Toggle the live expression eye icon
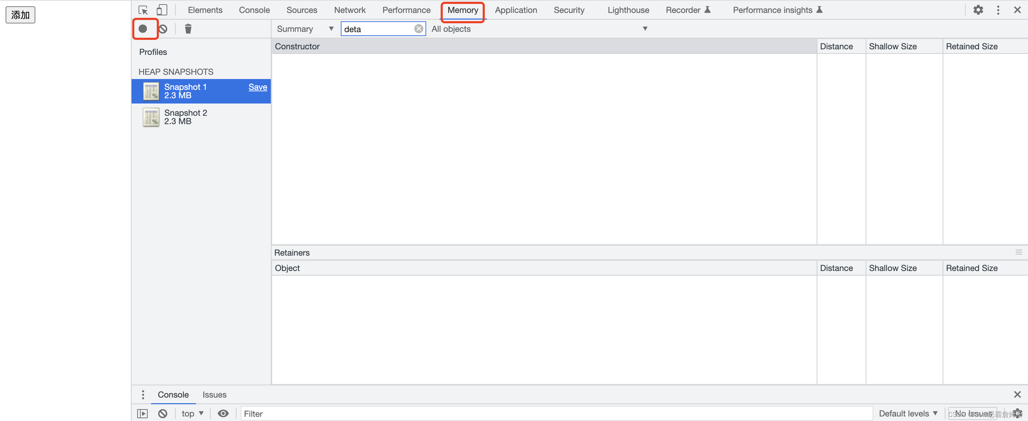 click(x=223, y=413)
